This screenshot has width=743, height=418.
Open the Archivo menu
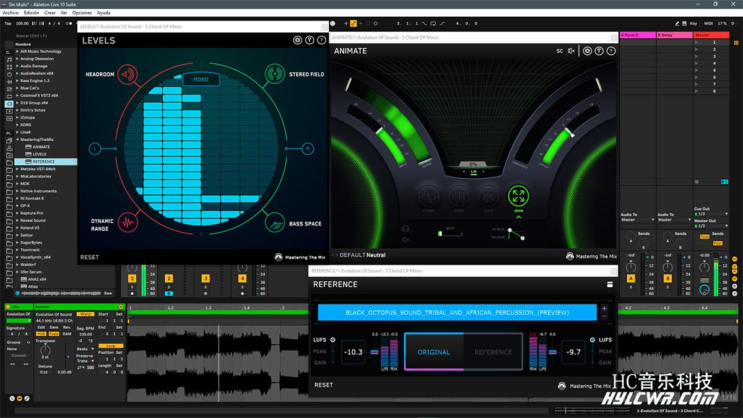tap(11, 12)
